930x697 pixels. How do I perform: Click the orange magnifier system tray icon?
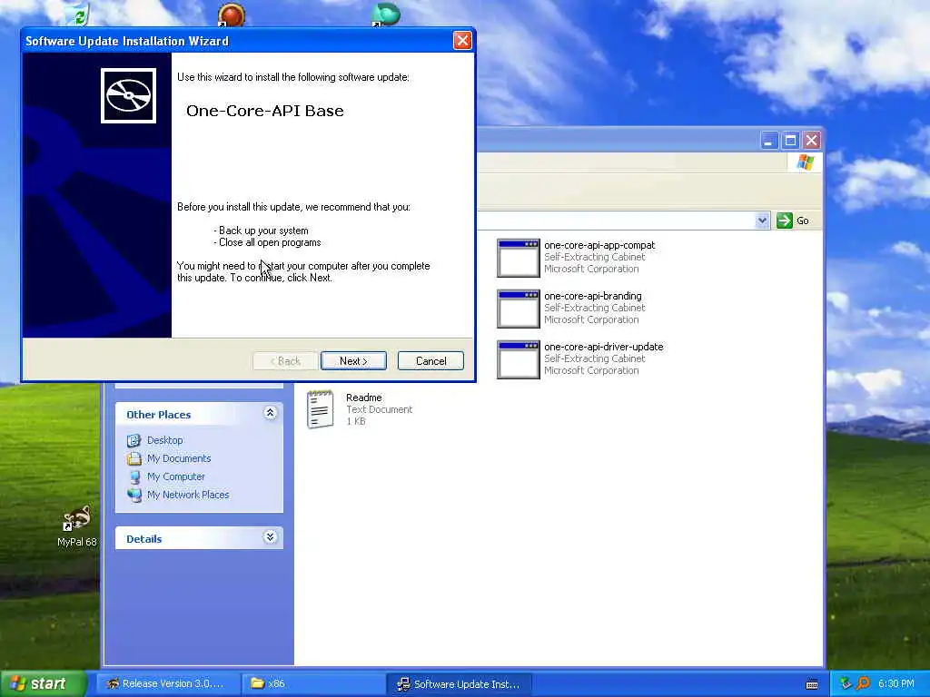pos(863,684)
